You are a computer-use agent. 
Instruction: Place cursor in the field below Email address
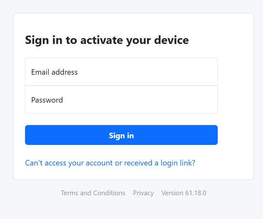tap(121, 100)
